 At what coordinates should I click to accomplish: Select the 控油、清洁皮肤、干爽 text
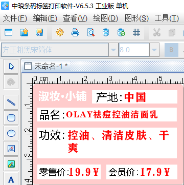(119, 141)
